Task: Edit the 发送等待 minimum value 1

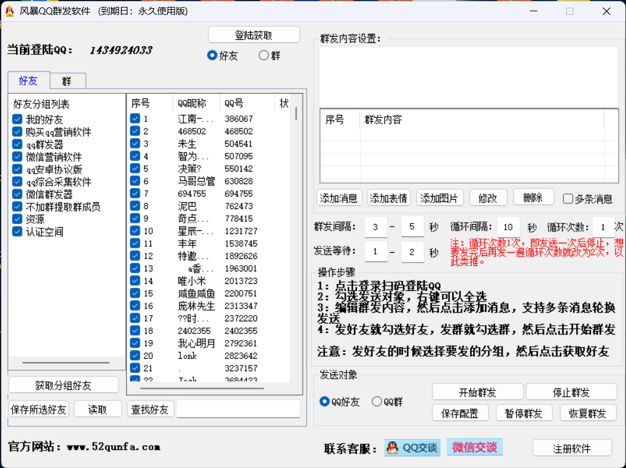Action: pyautogui.click(x=376, y=251)
